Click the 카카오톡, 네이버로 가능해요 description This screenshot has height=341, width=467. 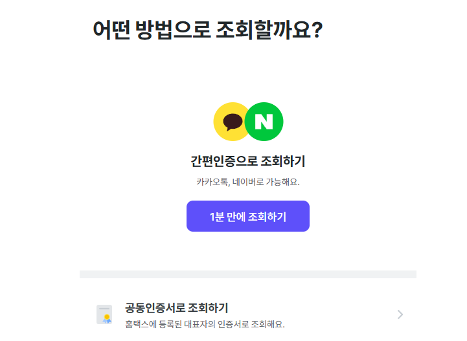click(x=248, y=182)
